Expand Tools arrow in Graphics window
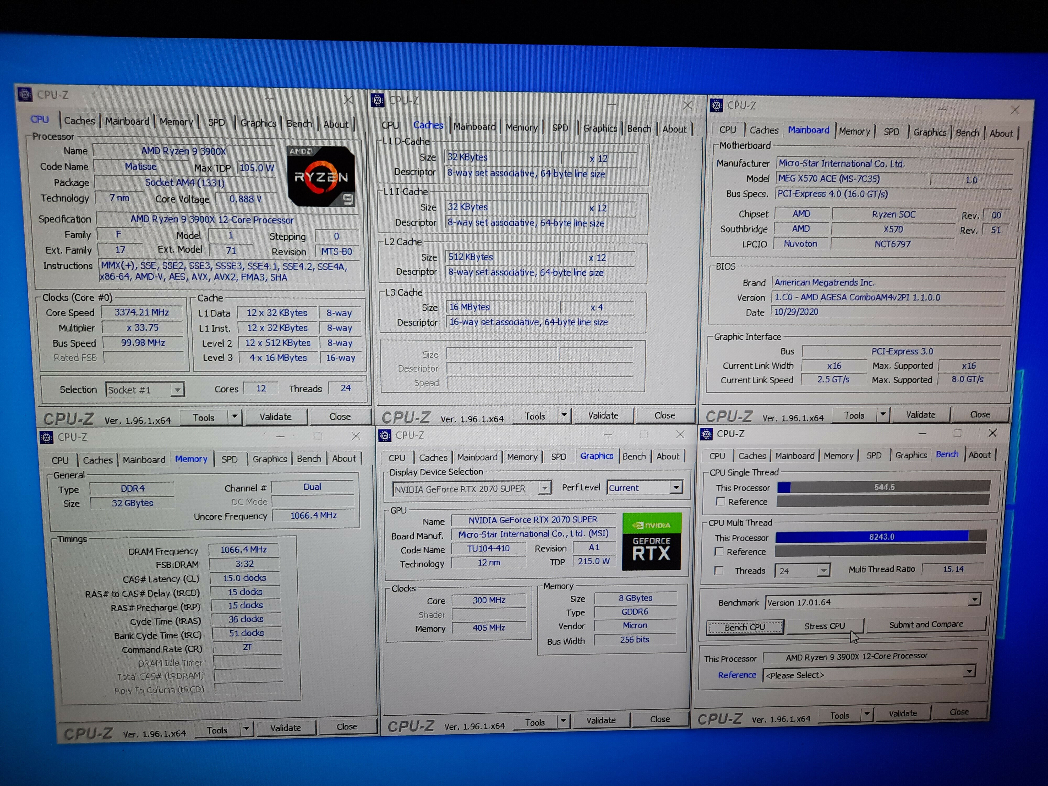Screen dimensions: 1048x786 pos(563,721)
